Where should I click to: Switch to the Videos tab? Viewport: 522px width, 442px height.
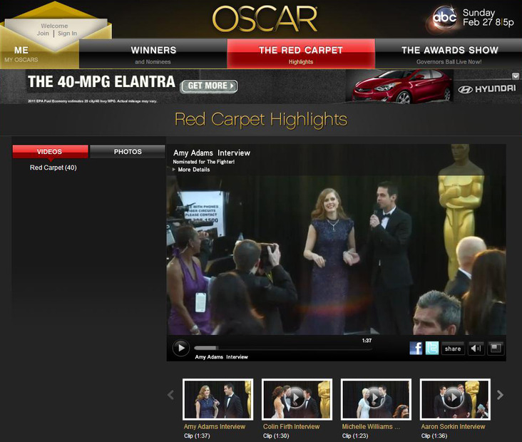[x=50, y=151]
